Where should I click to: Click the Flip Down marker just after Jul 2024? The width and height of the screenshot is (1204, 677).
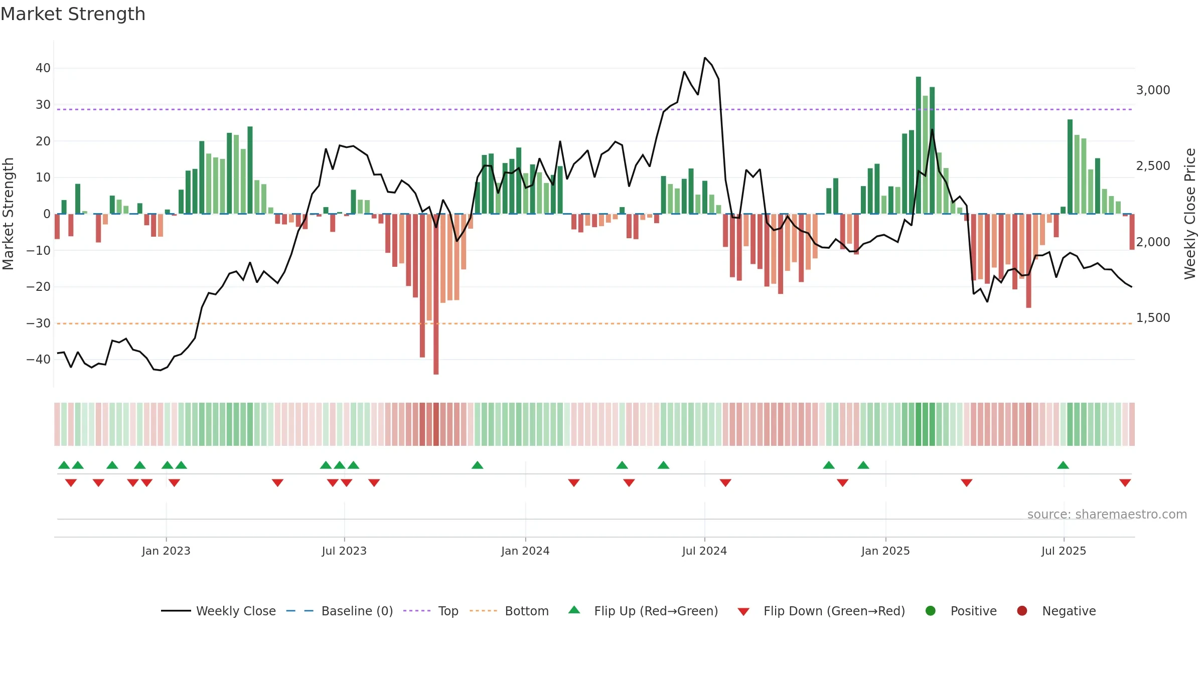pyautogui.click(x=725, y=482)
